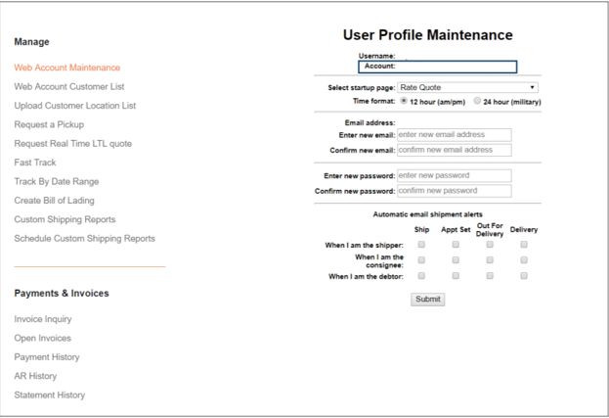This screenshot has width=609, height=418.
Task: Click the confirm new email address field
Action: (454, 150)
